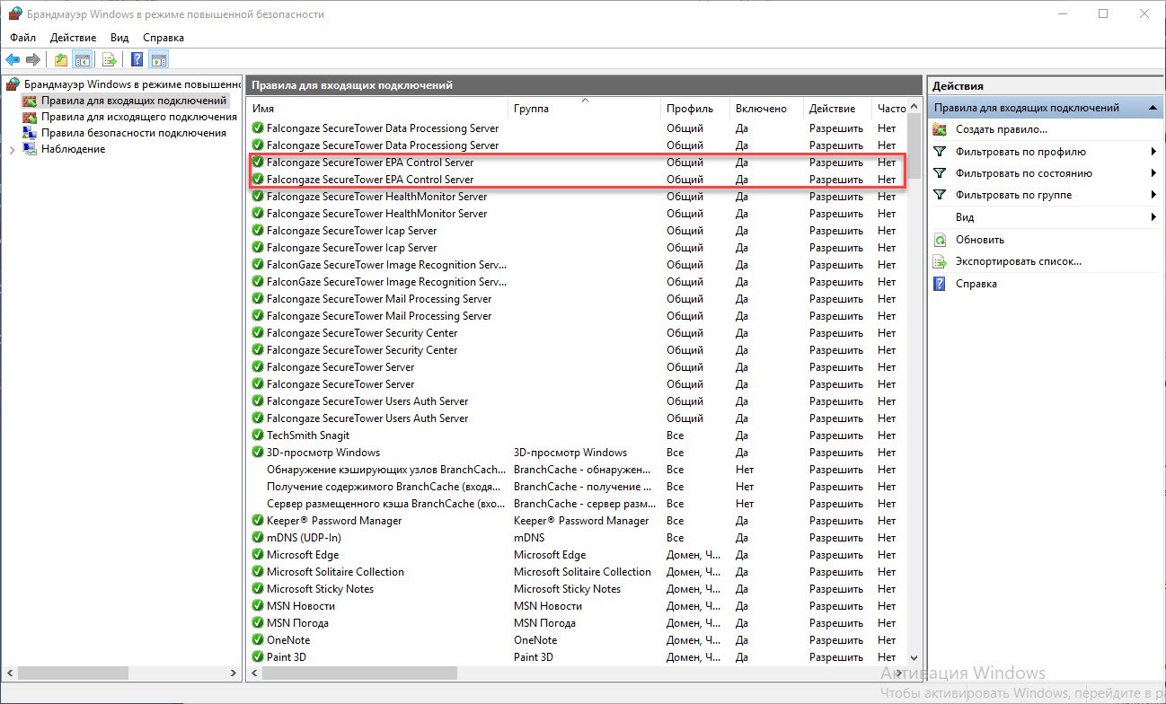1166x704 pixels.
Task: Click green check icon of Microsoft Sticky Notes rule
Action: (x=258, y=589)
